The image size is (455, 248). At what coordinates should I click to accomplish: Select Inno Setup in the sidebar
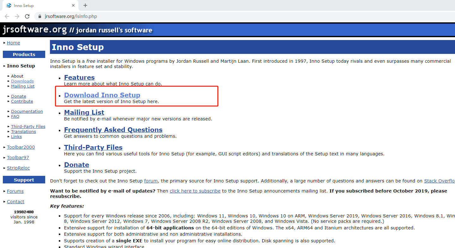pyautogui.click(x=21, y=66)
